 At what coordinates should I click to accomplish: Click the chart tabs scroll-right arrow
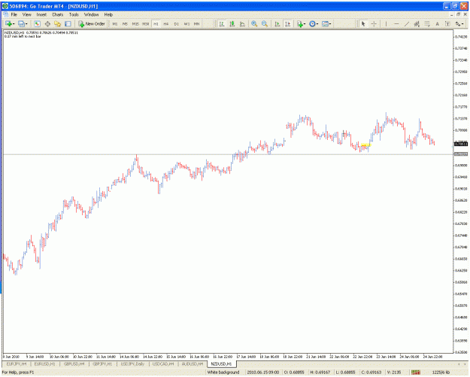(x=465, y=363)
